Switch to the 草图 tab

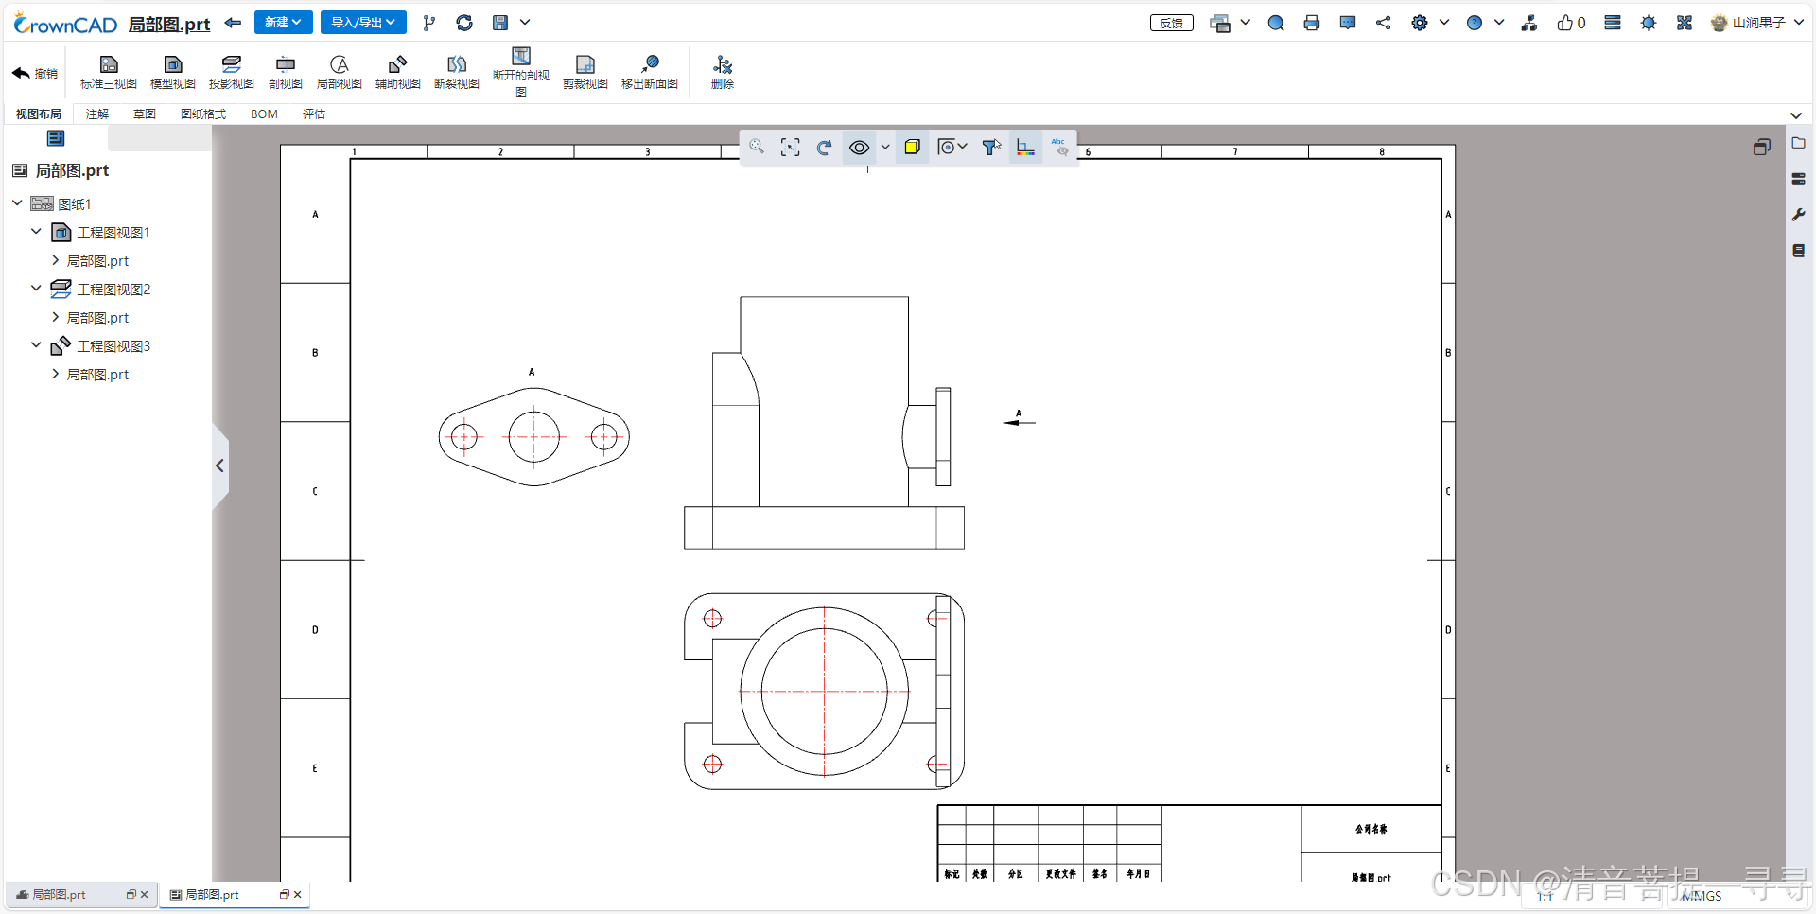point(145,114)
